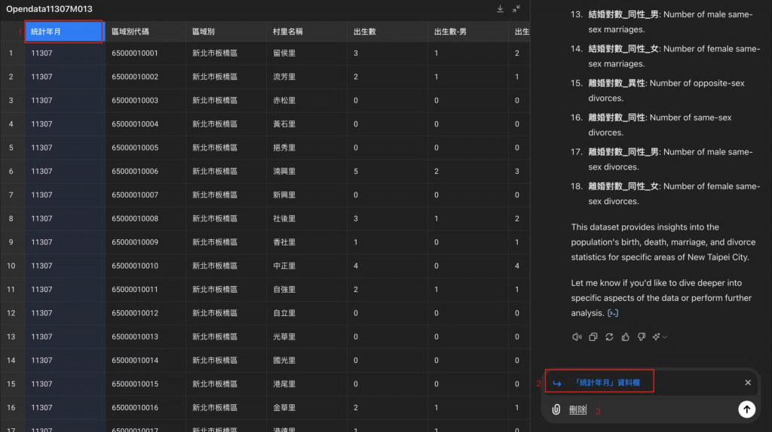This screenshot has width=772, height=432.
Task: Click village name 社後里
Action: pyautogui.click(x=284, y=218)
